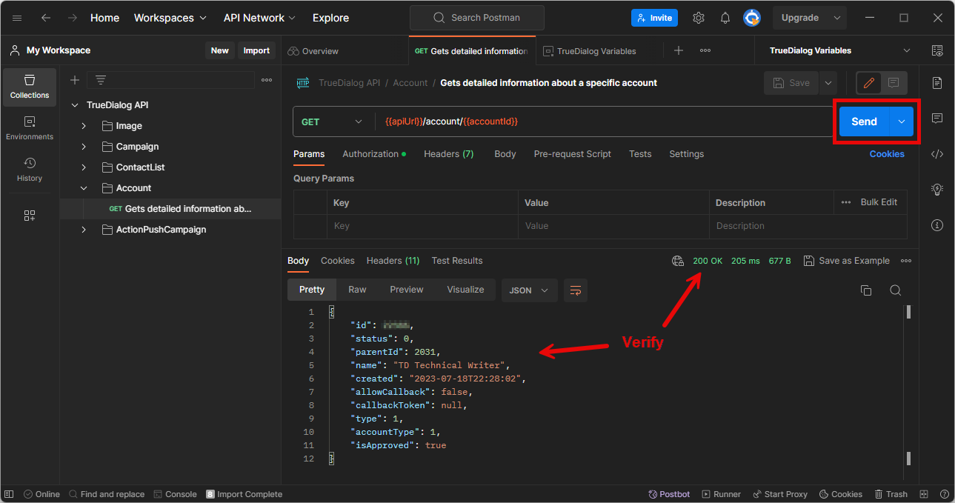Switch to the Authorization tab
Screen dimensions: 955x503
(x=373, y=154)
